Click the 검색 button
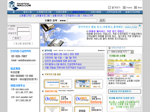The width and height of the screenshot is (150, 112). pyautogui.click(x=102, y=20)
